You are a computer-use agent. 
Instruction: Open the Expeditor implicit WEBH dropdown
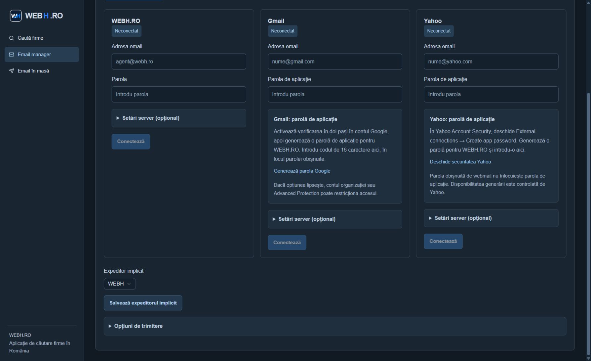point(120,284)
